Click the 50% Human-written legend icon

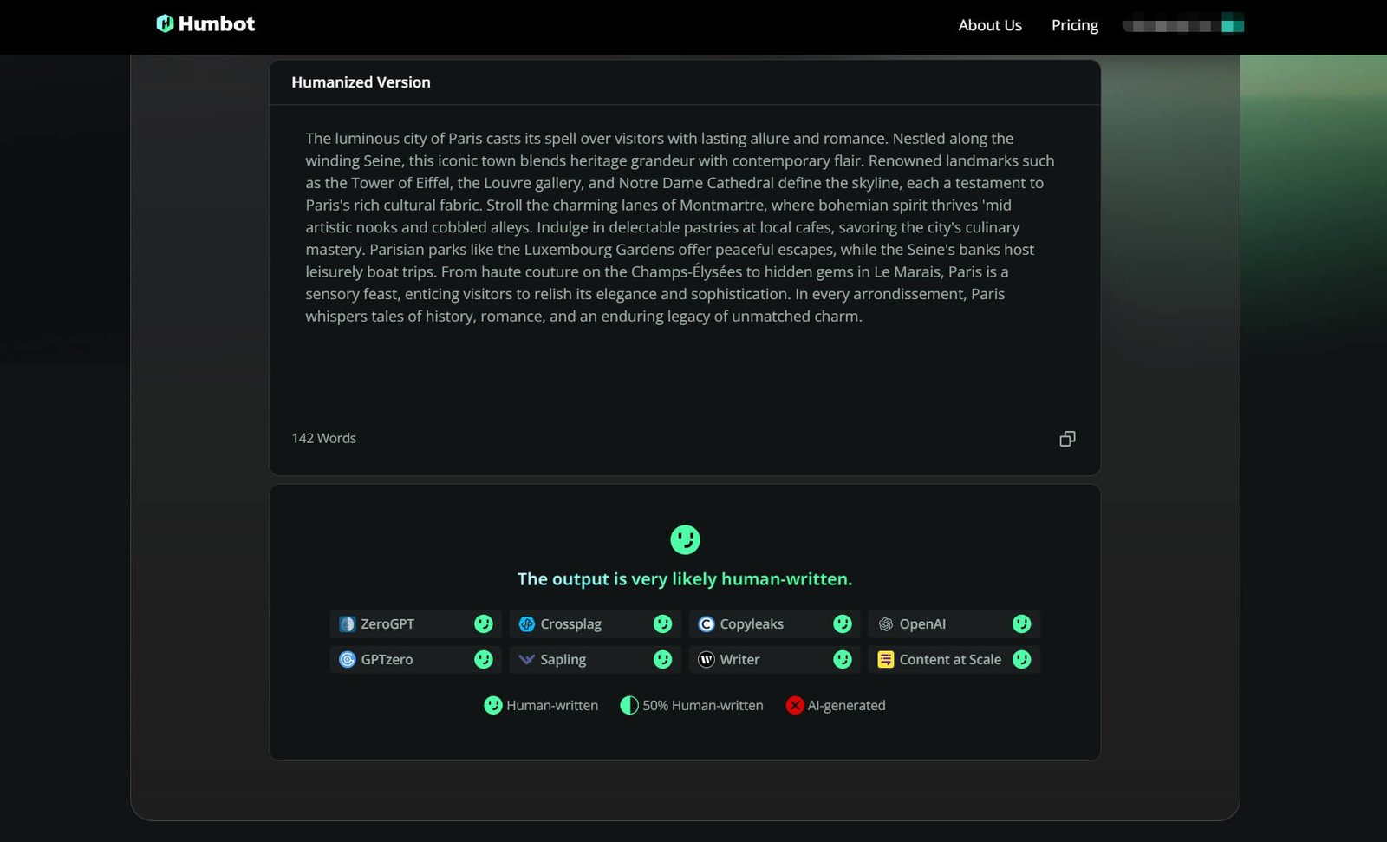(x=629, y=706)
